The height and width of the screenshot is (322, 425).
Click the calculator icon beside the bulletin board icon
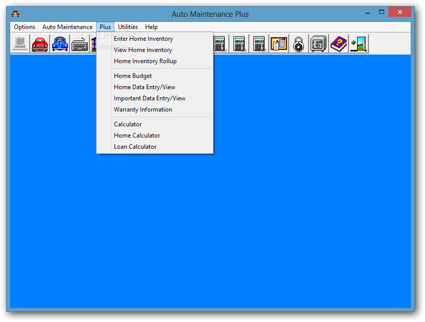(259, 43)
